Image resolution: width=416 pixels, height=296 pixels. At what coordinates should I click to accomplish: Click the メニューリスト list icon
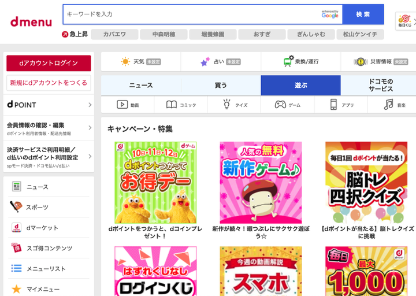[16, 268]
